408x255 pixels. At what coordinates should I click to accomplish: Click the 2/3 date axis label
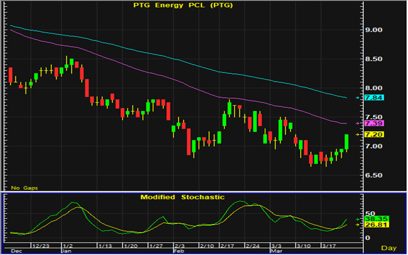pyautogui.click(x=180, y=246)
